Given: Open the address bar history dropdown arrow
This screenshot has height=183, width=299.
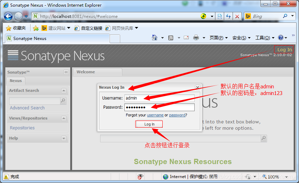Looking at the screenshot, I should click(x=212, y=16).
